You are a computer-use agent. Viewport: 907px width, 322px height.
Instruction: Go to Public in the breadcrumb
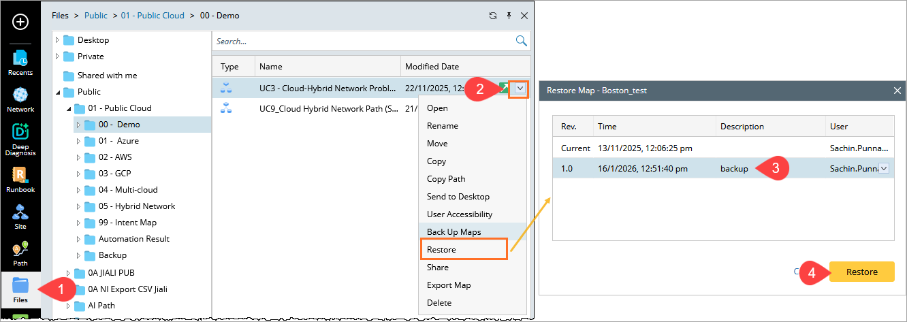click(96, 15)
